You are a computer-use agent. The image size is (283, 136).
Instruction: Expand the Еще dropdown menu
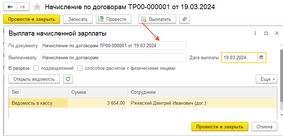coord(266,79)
